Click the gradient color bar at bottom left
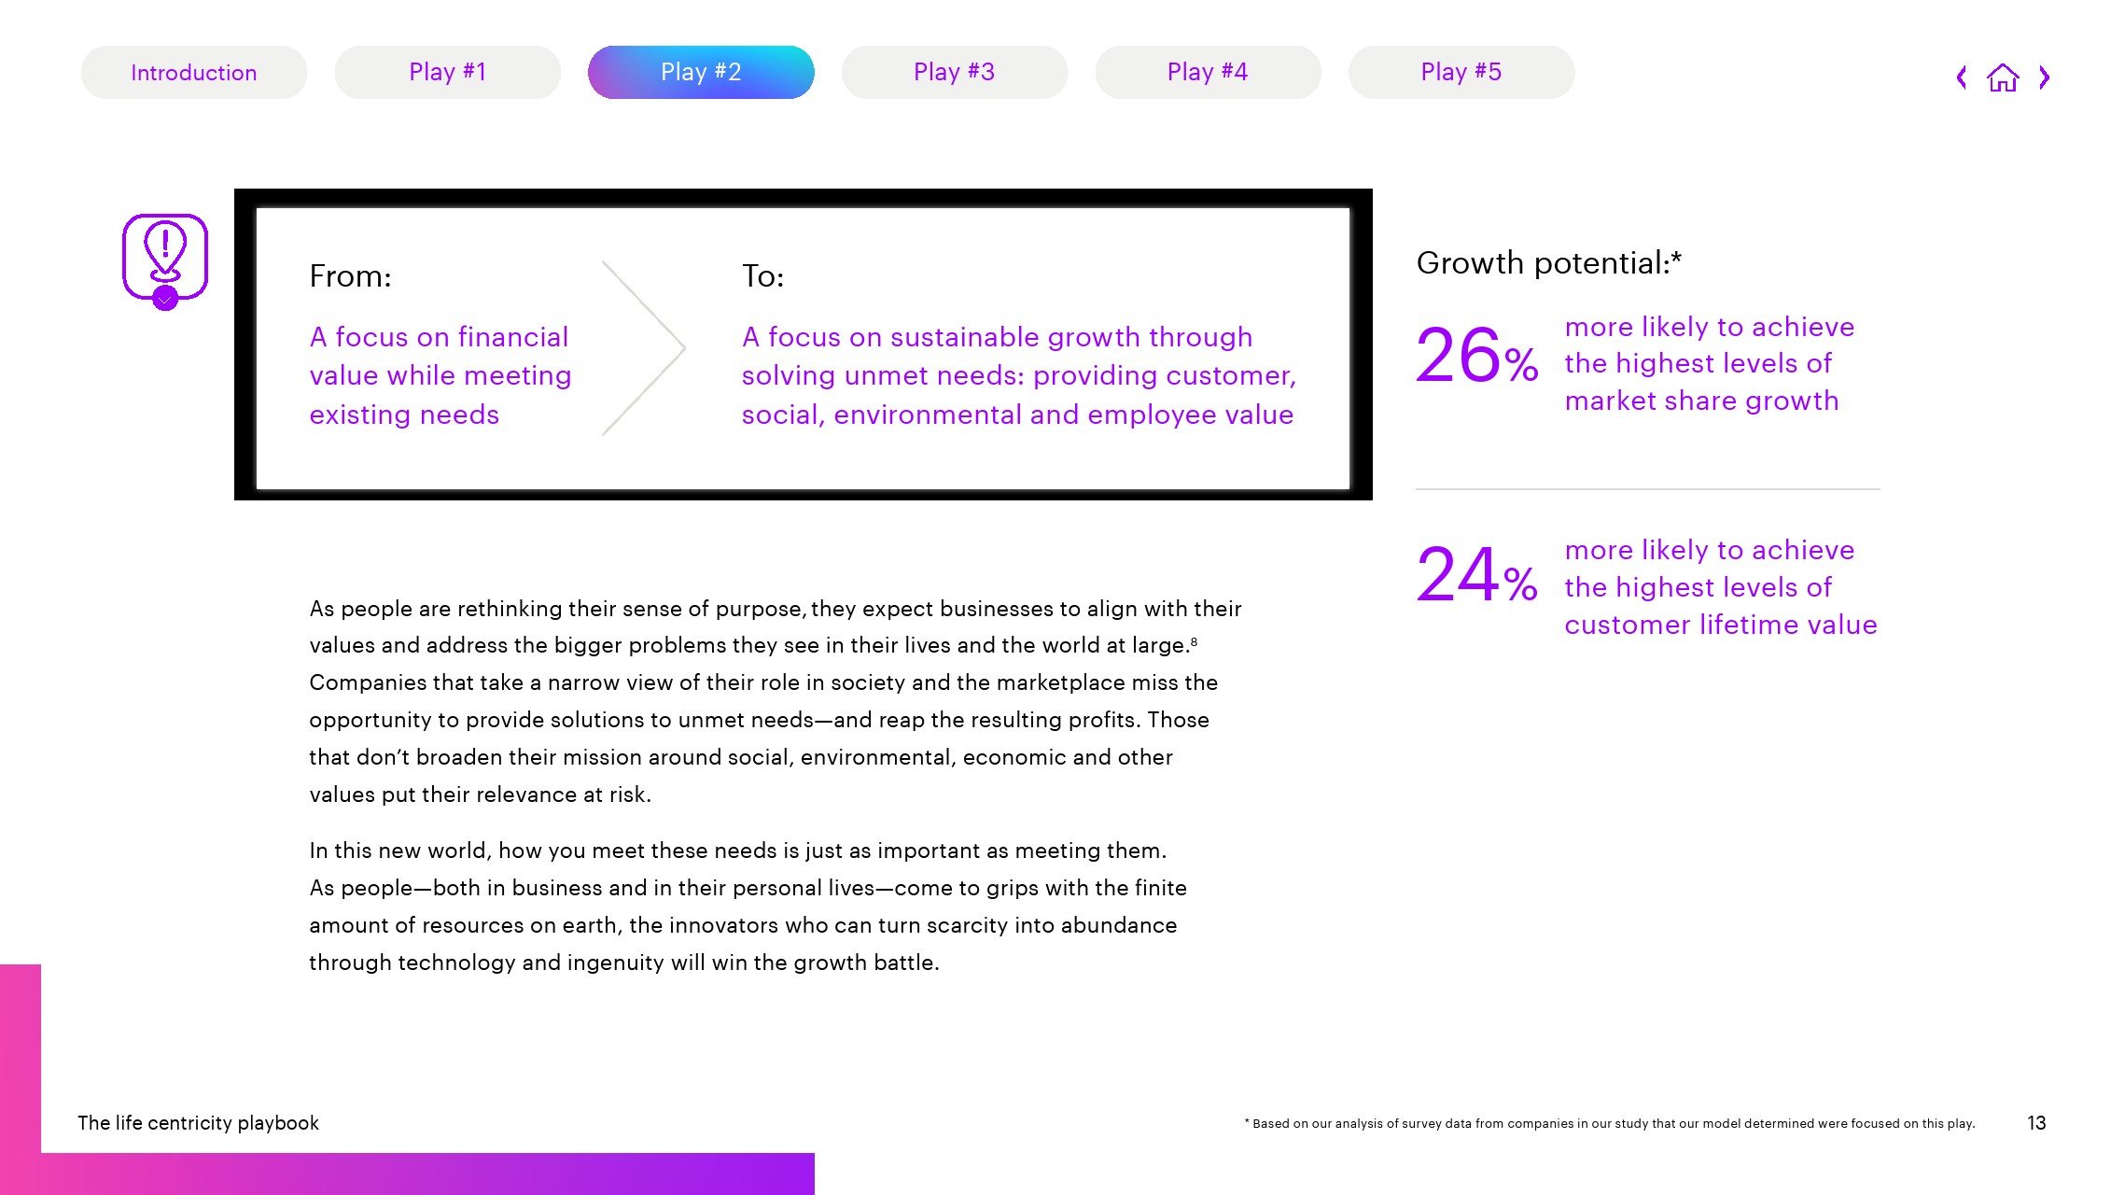The image size is (2125, 1195). click(x=406, y=1177)
